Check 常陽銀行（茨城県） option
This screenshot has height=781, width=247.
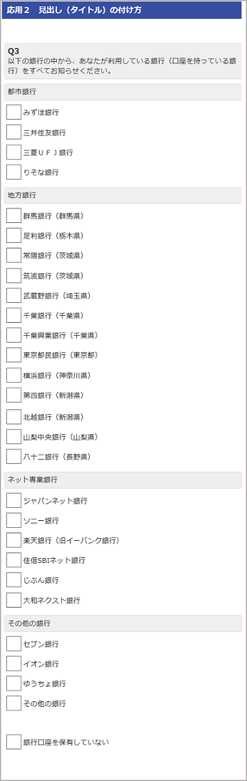click(14, 255)
